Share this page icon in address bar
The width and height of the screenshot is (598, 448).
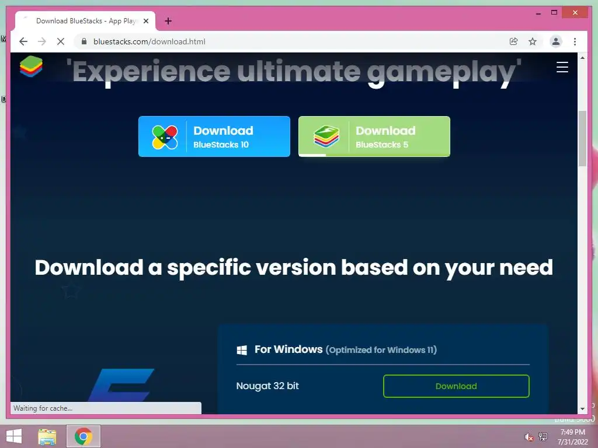pos(514,41)
